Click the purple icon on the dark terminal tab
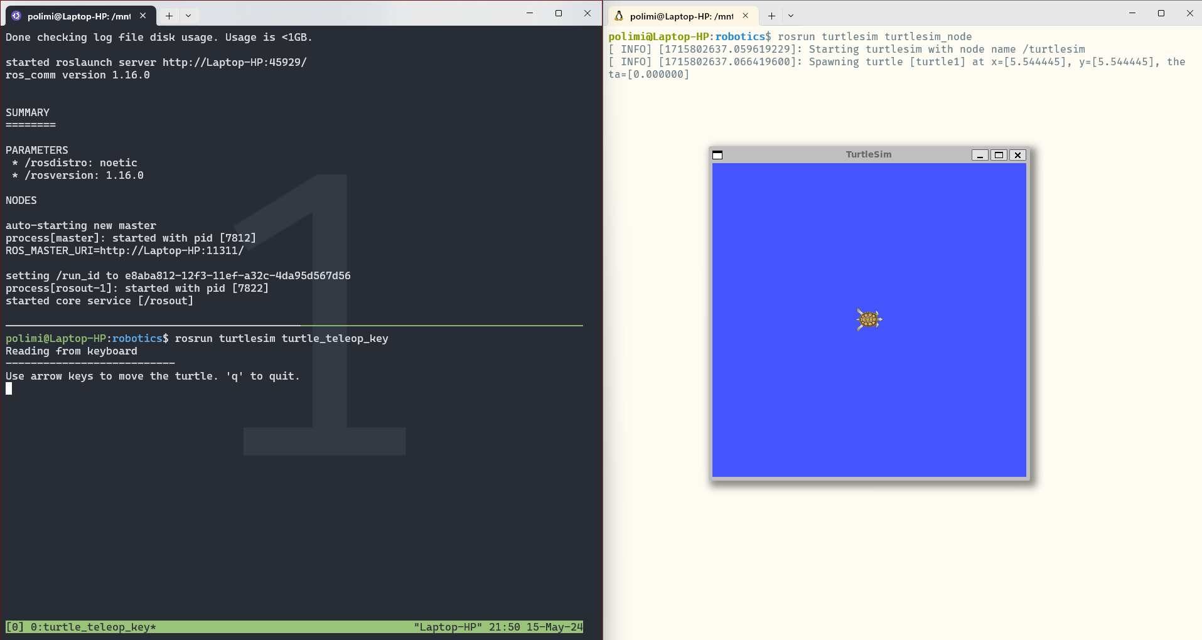The height and width of the screenshot is (640, 1202). coord(16,16)
